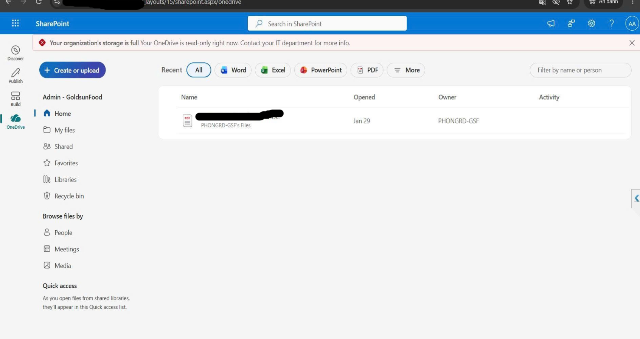Screen dimensions: 640x339
Task: Select OneDrive in the app bar
Action: point(16,122)
